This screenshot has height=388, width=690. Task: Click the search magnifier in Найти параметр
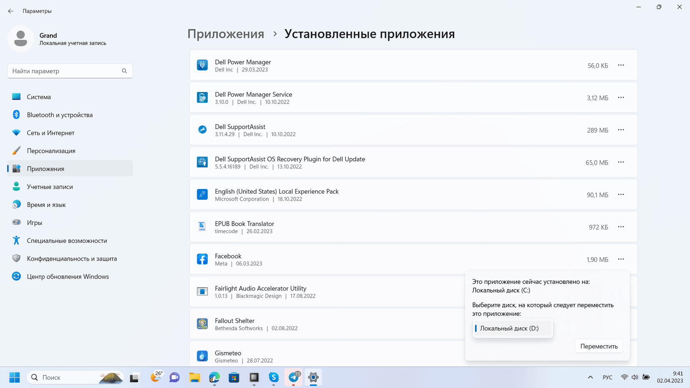[124, 71]
